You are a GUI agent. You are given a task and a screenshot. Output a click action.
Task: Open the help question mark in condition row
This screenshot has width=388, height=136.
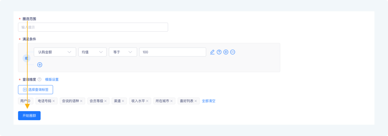(x=219, y=52)
